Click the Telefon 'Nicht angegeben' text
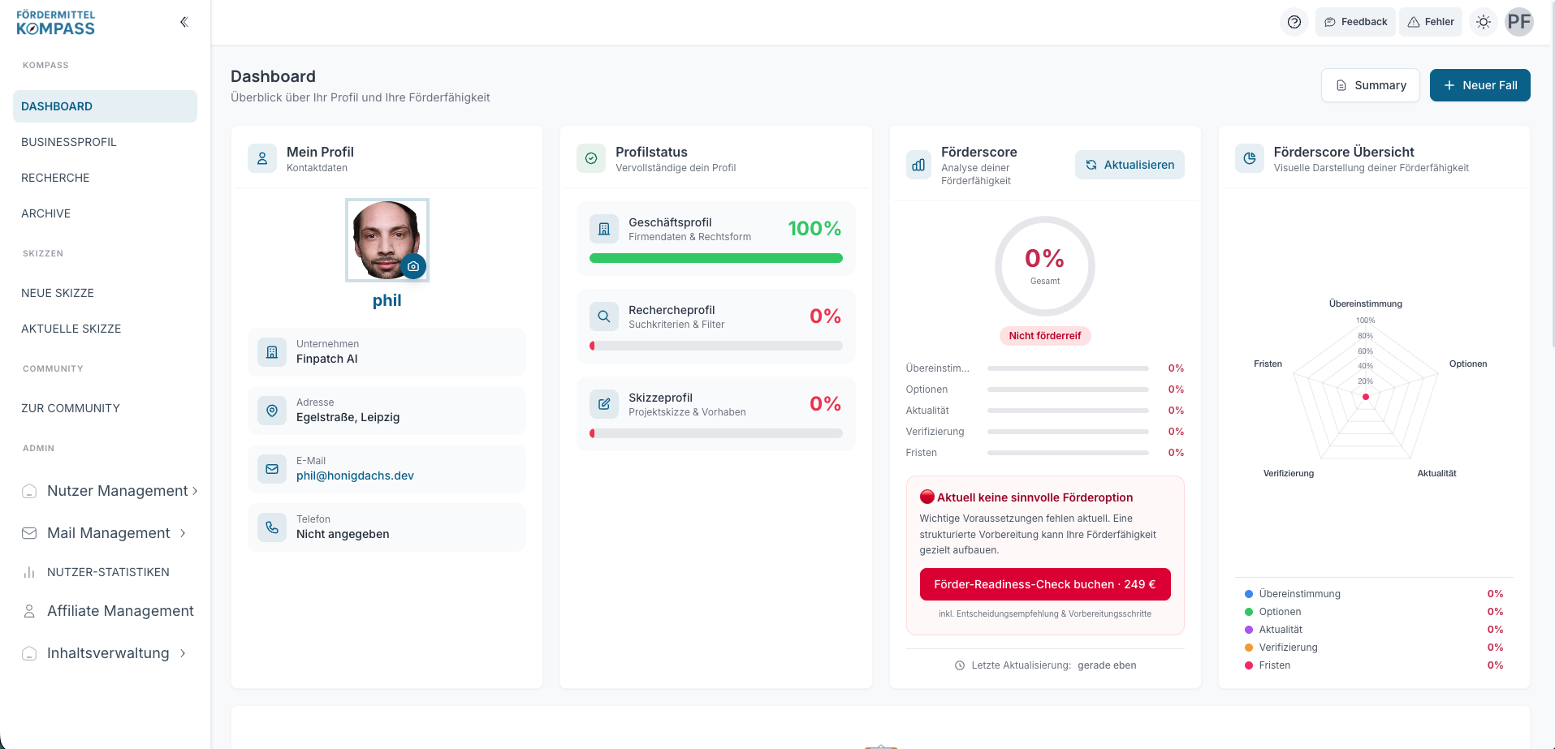The height and width of the screenshot is (749, 1555). 343,534
